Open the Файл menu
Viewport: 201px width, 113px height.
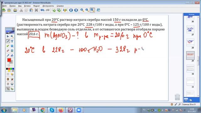4,6
